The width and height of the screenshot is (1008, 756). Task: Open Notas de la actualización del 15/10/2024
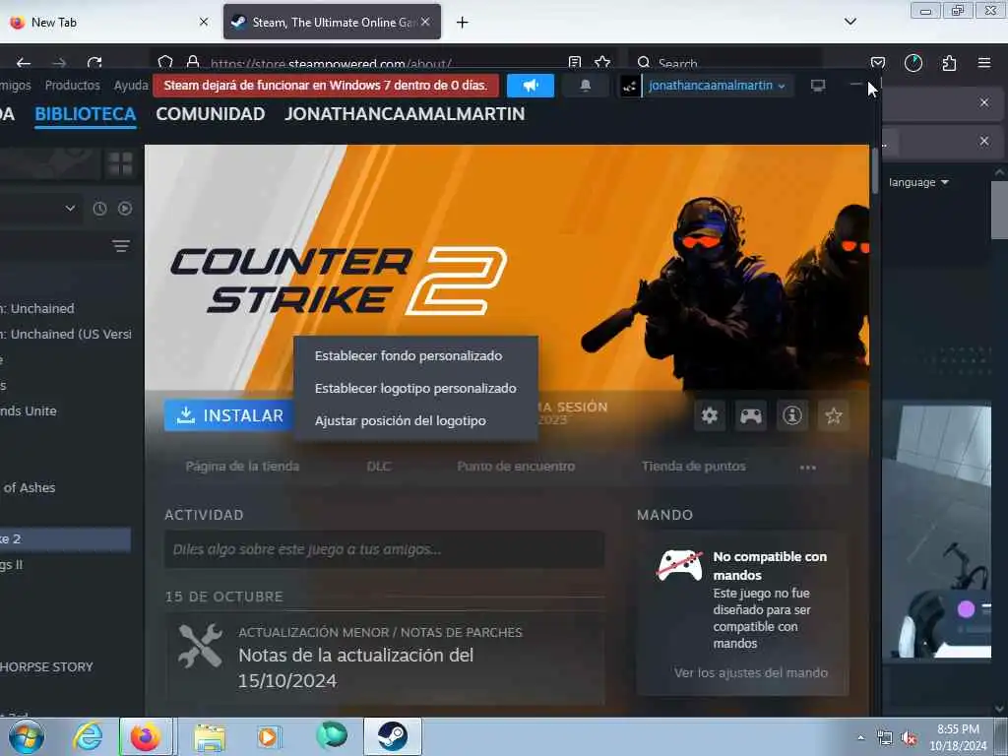[x=356, y=668]
